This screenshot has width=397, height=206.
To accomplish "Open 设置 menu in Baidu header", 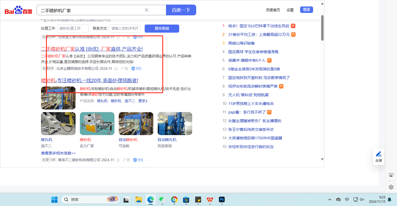I will 290,10.
